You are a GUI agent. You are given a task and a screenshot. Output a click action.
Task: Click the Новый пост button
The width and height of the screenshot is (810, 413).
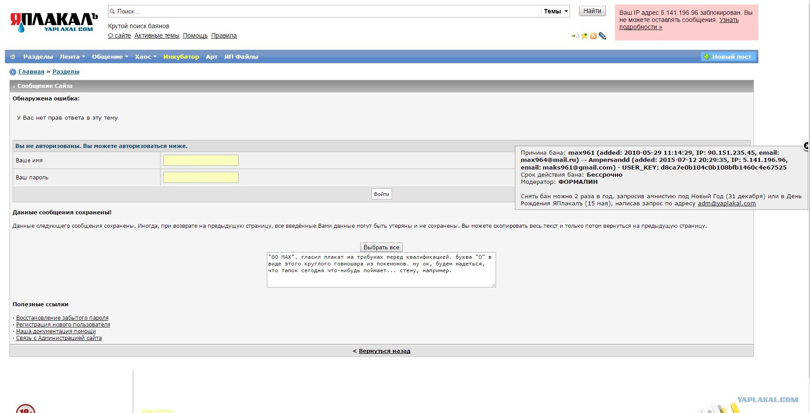[728, 57]
